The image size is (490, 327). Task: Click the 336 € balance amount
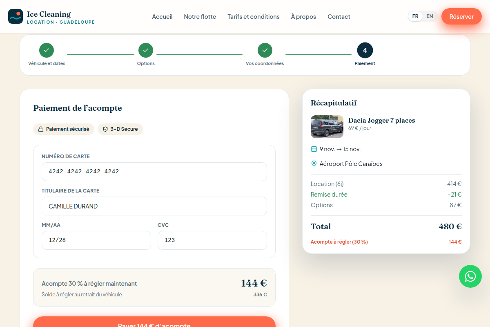click(260, 294)
